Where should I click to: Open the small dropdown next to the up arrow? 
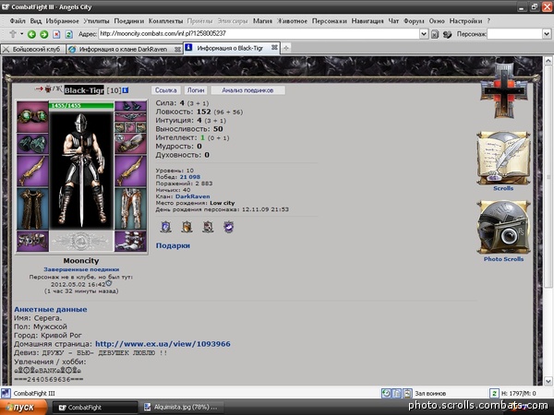(21, 34)
